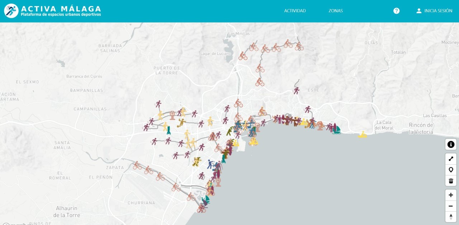
Task: Open the ZONAS menu
Action: [x=336, y=11]
